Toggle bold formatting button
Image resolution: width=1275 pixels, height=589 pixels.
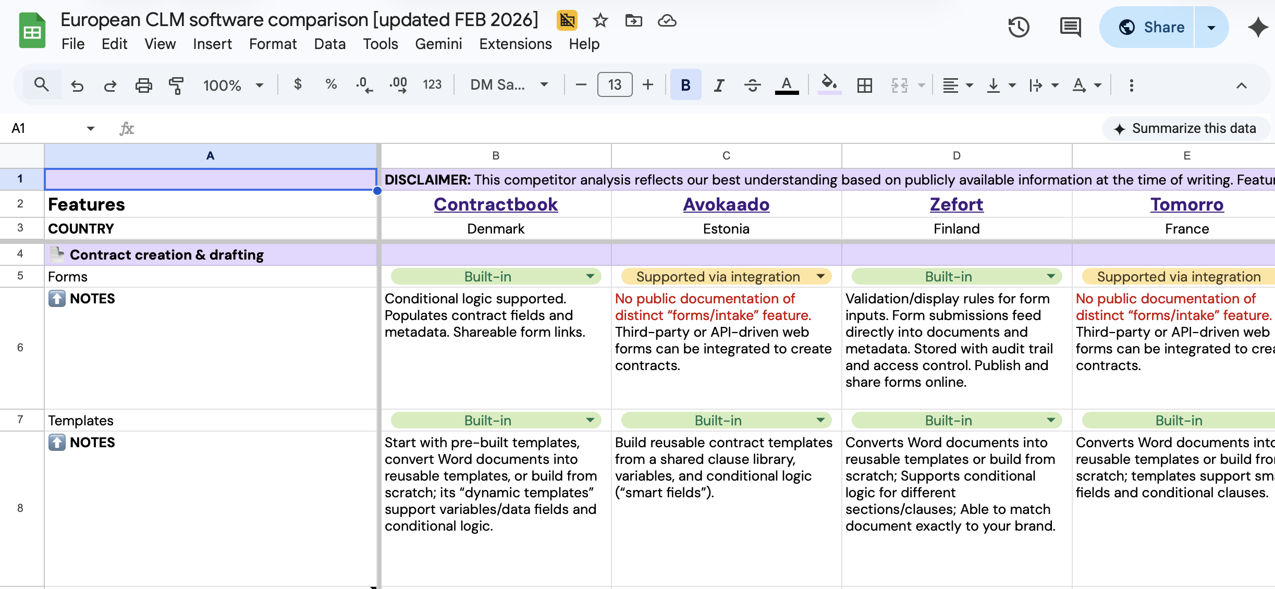685,85
